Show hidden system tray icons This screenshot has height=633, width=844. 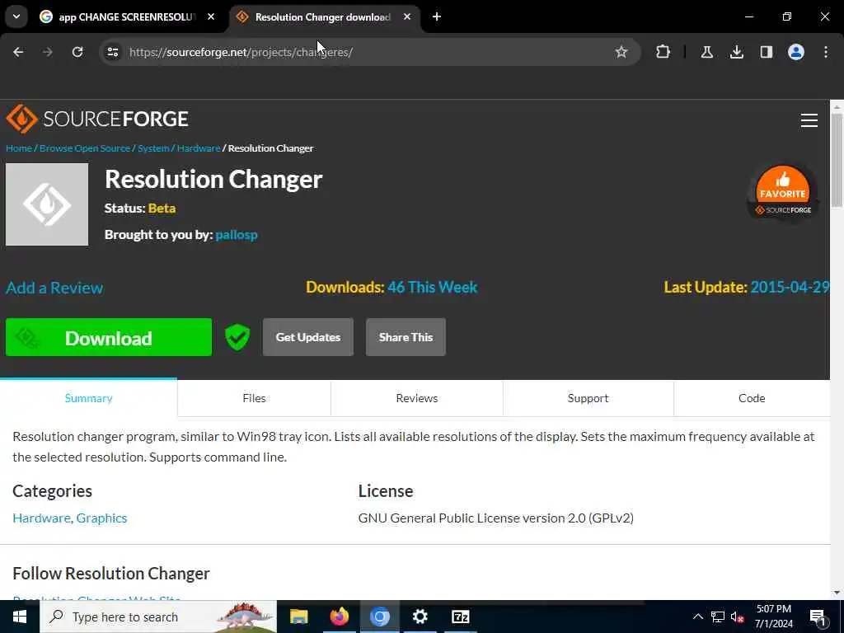697,617
